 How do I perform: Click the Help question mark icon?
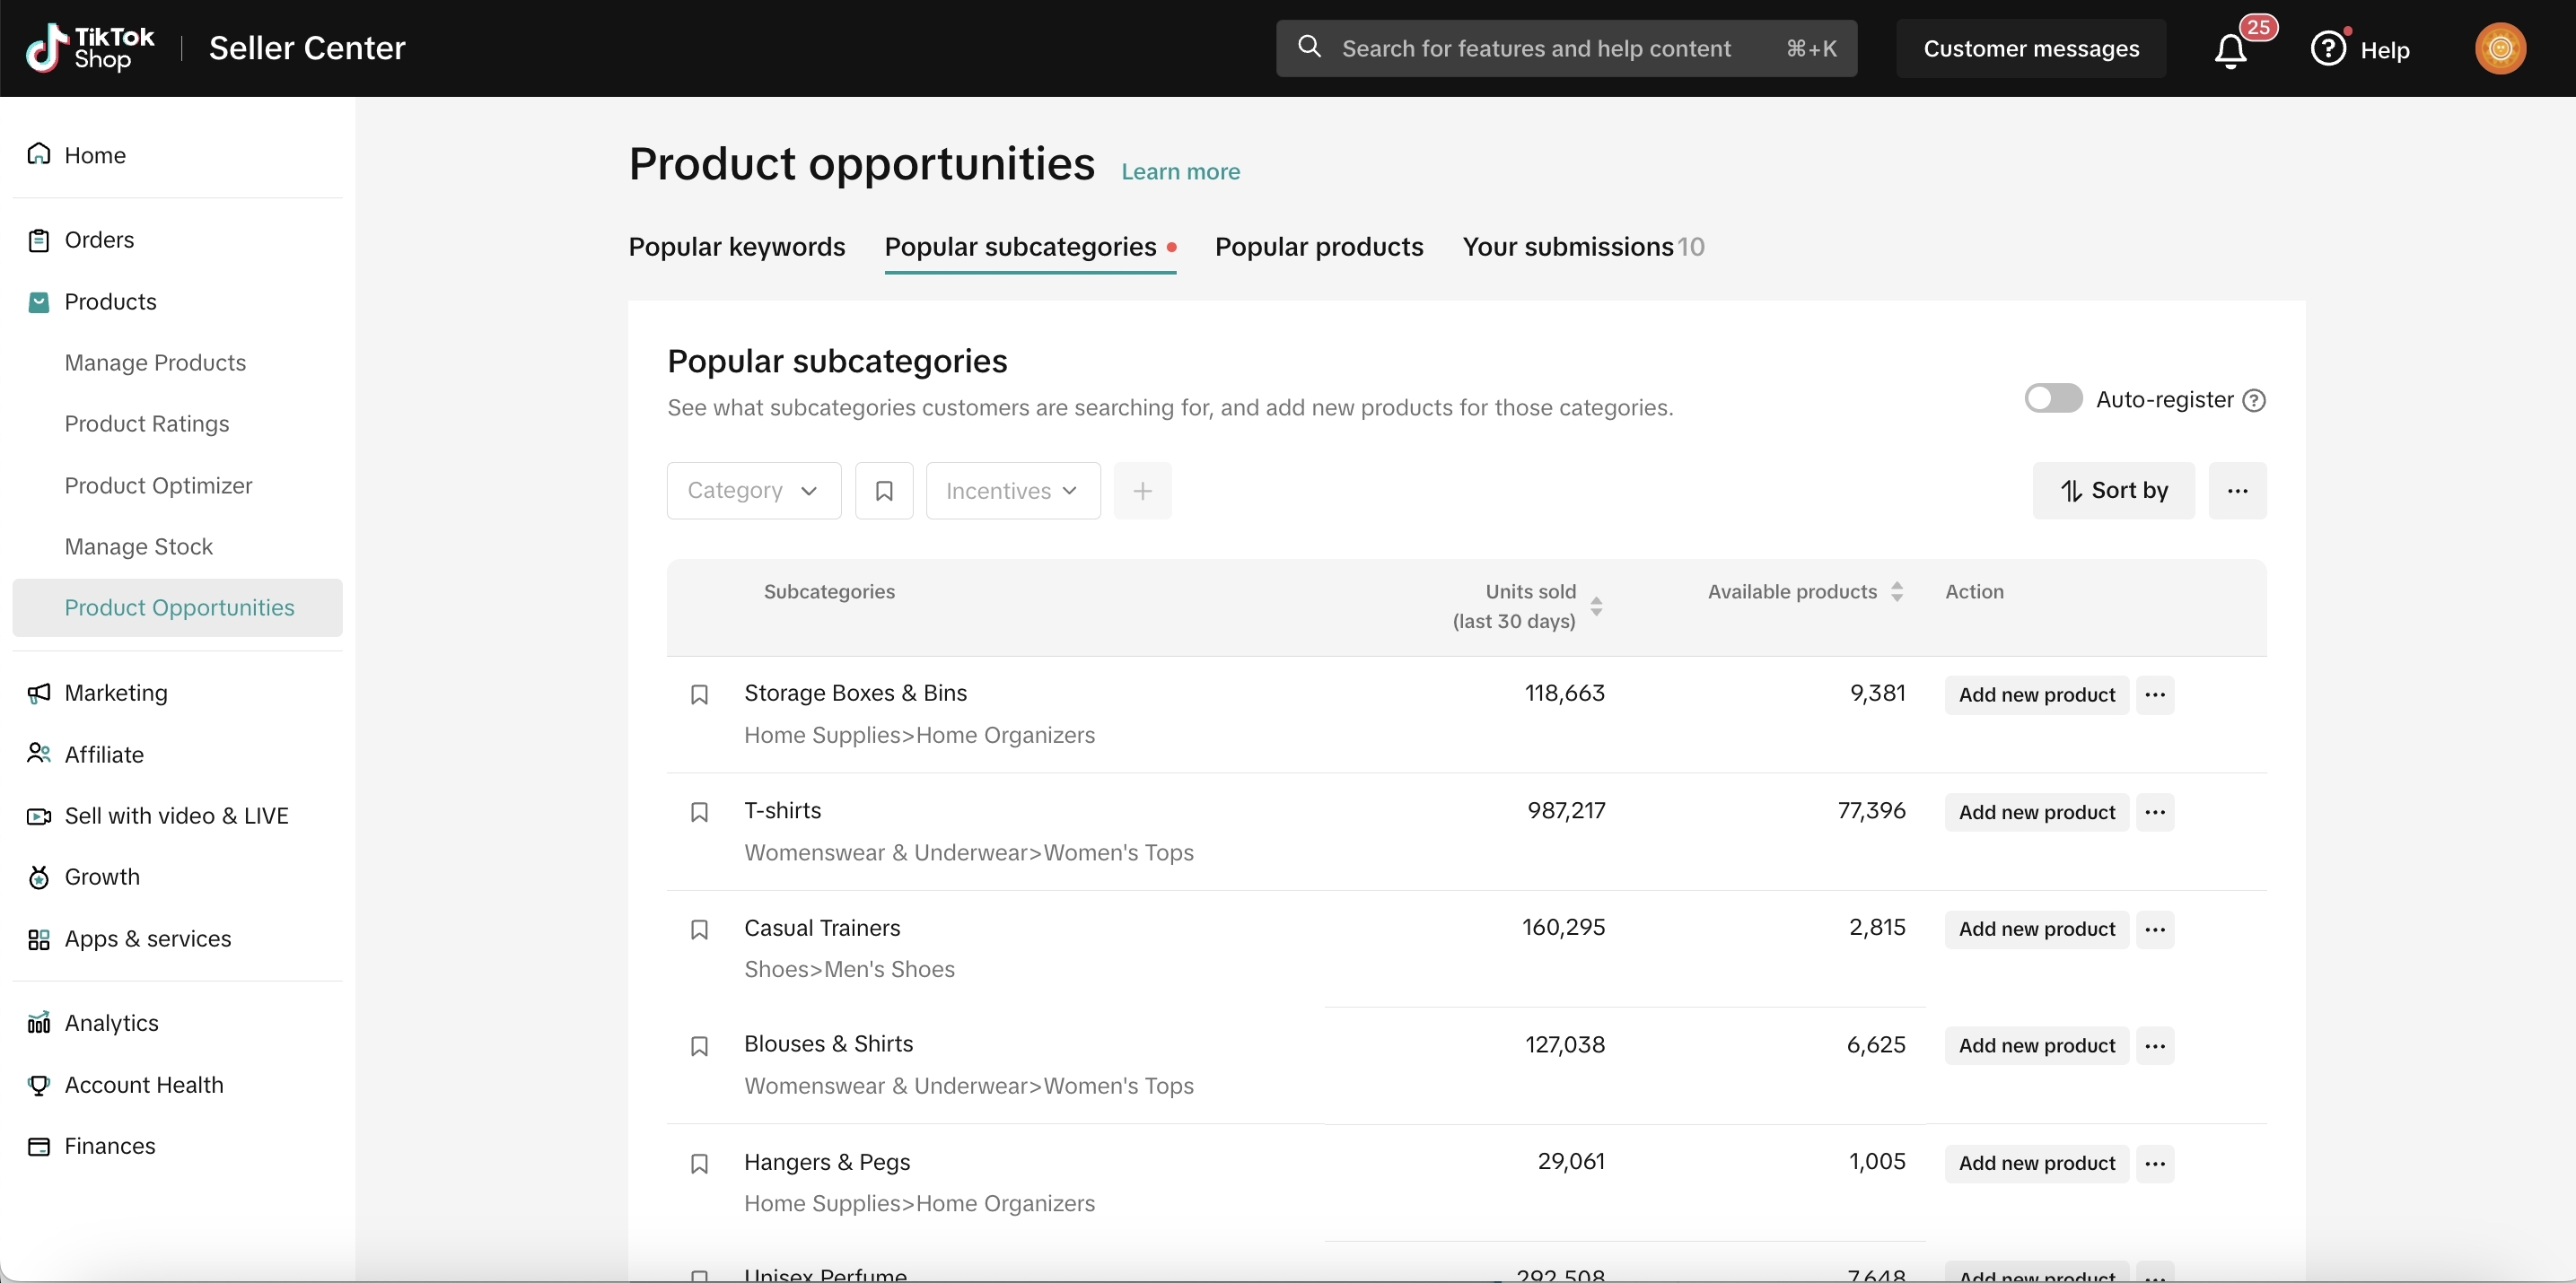[2328, 48]
